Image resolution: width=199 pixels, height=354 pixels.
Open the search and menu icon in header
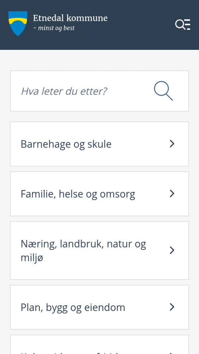pyautogui.click(x=183, y=25)
